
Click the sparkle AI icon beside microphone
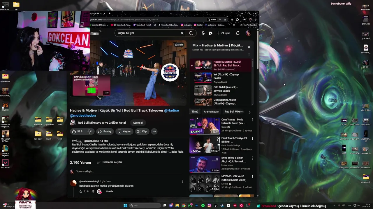(210, 33)
